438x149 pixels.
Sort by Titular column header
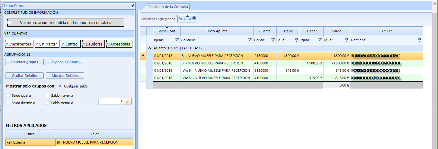pyautogui.click(x=387, y=31)
